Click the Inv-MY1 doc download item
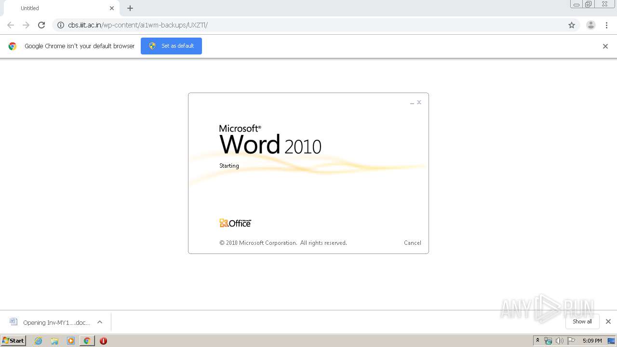The image size is (617, 347). click(x=50, y=322)
